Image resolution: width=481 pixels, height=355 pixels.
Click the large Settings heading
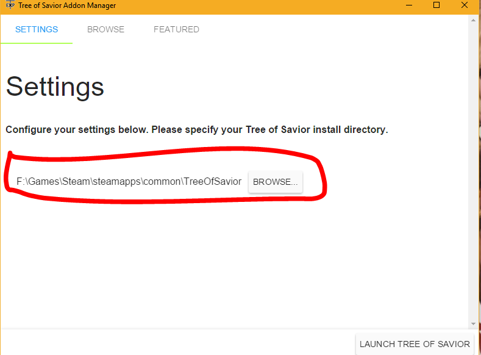55,87
